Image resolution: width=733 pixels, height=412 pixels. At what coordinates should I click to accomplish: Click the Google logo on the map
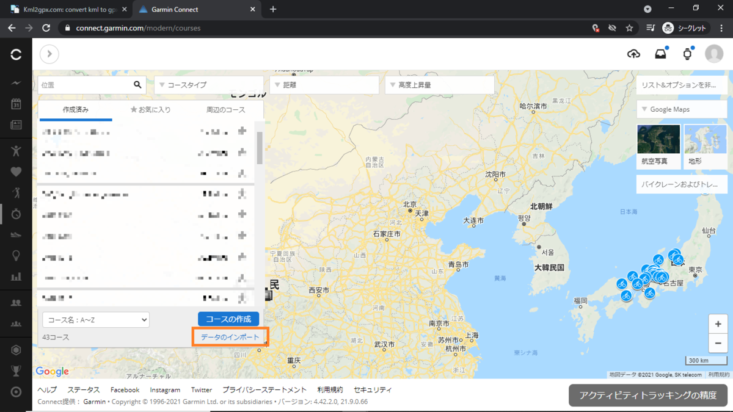pyautogui.click(x=53, y=371)
